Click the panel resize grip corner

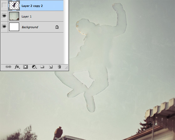coord(66,68)
